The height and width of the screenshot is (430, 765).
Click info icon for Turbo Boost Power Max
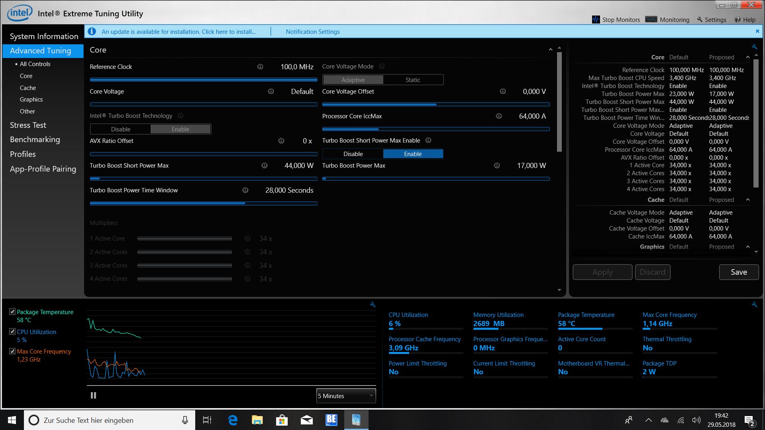pyautogui.click(x=497, y=166)
